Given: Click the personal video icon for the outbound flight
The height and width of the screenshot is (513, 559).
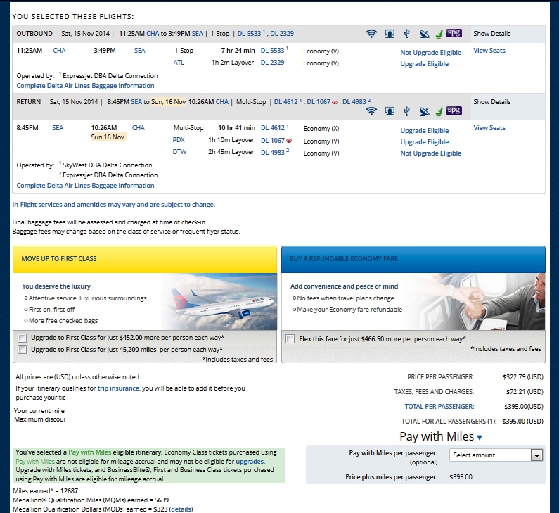Looking at the screenshot, I should (389, 33).
